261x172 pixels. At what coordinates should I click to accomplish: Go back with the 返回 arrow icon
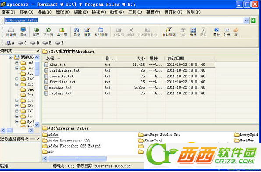tap(36, 31)
